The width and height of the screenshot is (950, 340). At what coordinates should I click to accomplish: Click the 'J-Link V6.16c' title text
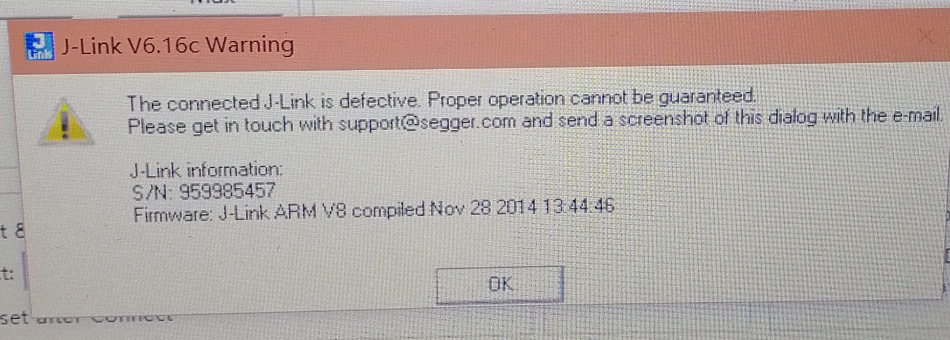coord(131,46)
